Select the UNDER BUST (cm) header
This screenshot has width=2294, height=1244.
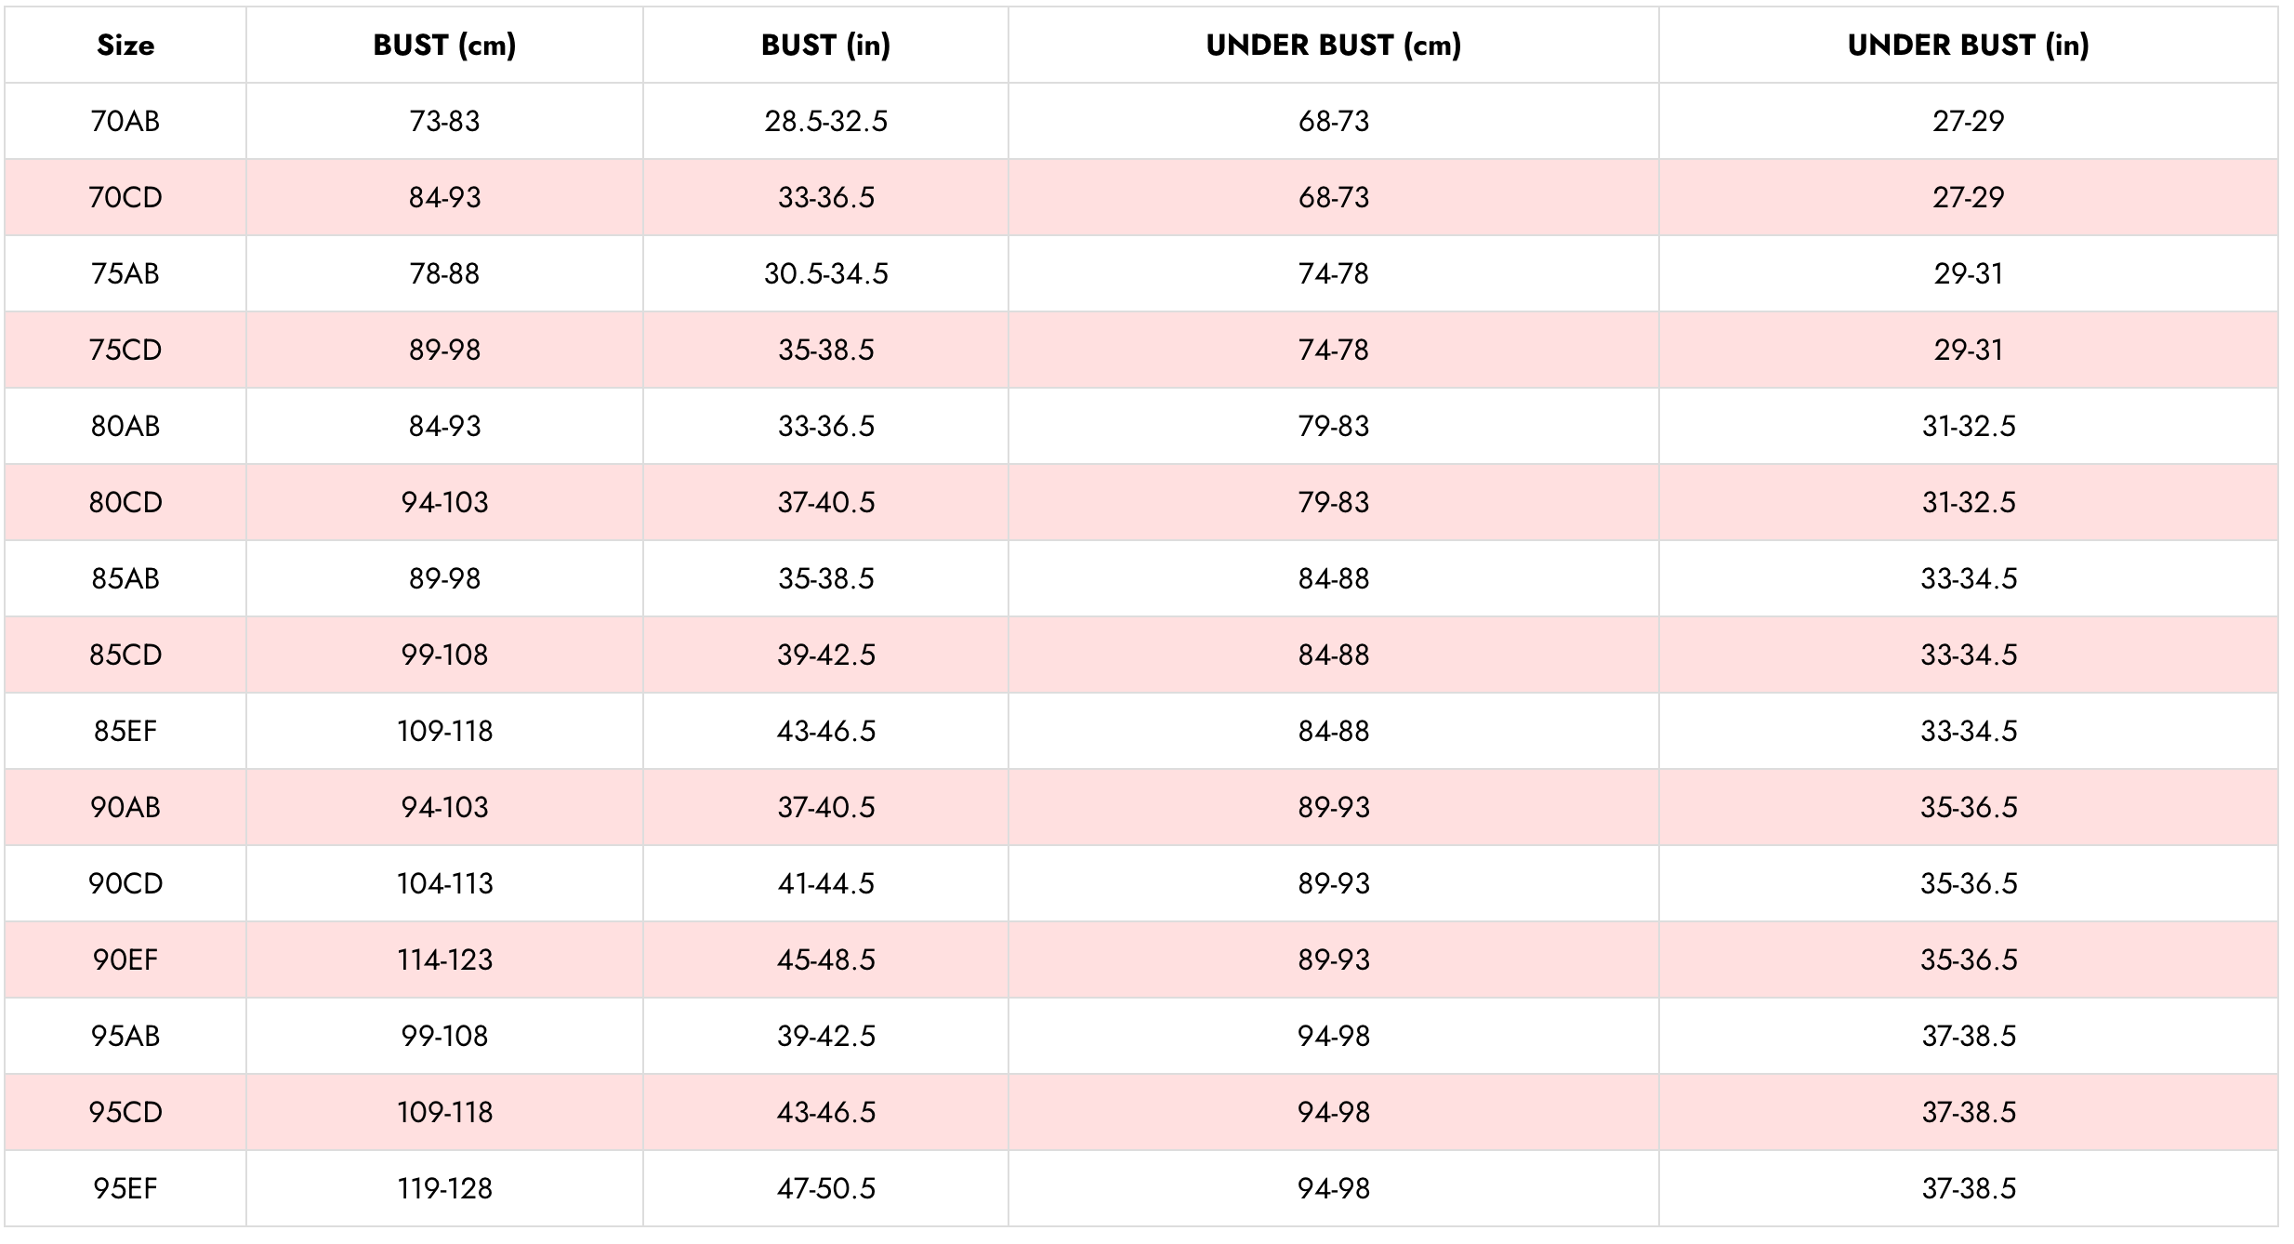coord(1334,45)
